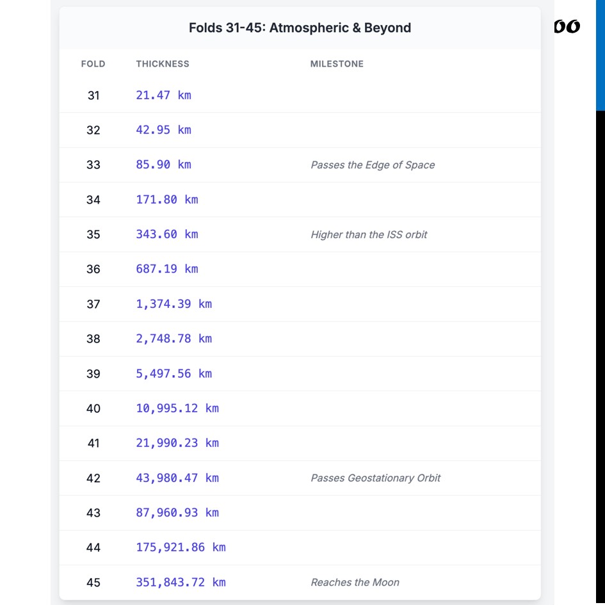Select the fold number 44 cell
The height and width of the screenshot is (605, 605).
(93, 547)
